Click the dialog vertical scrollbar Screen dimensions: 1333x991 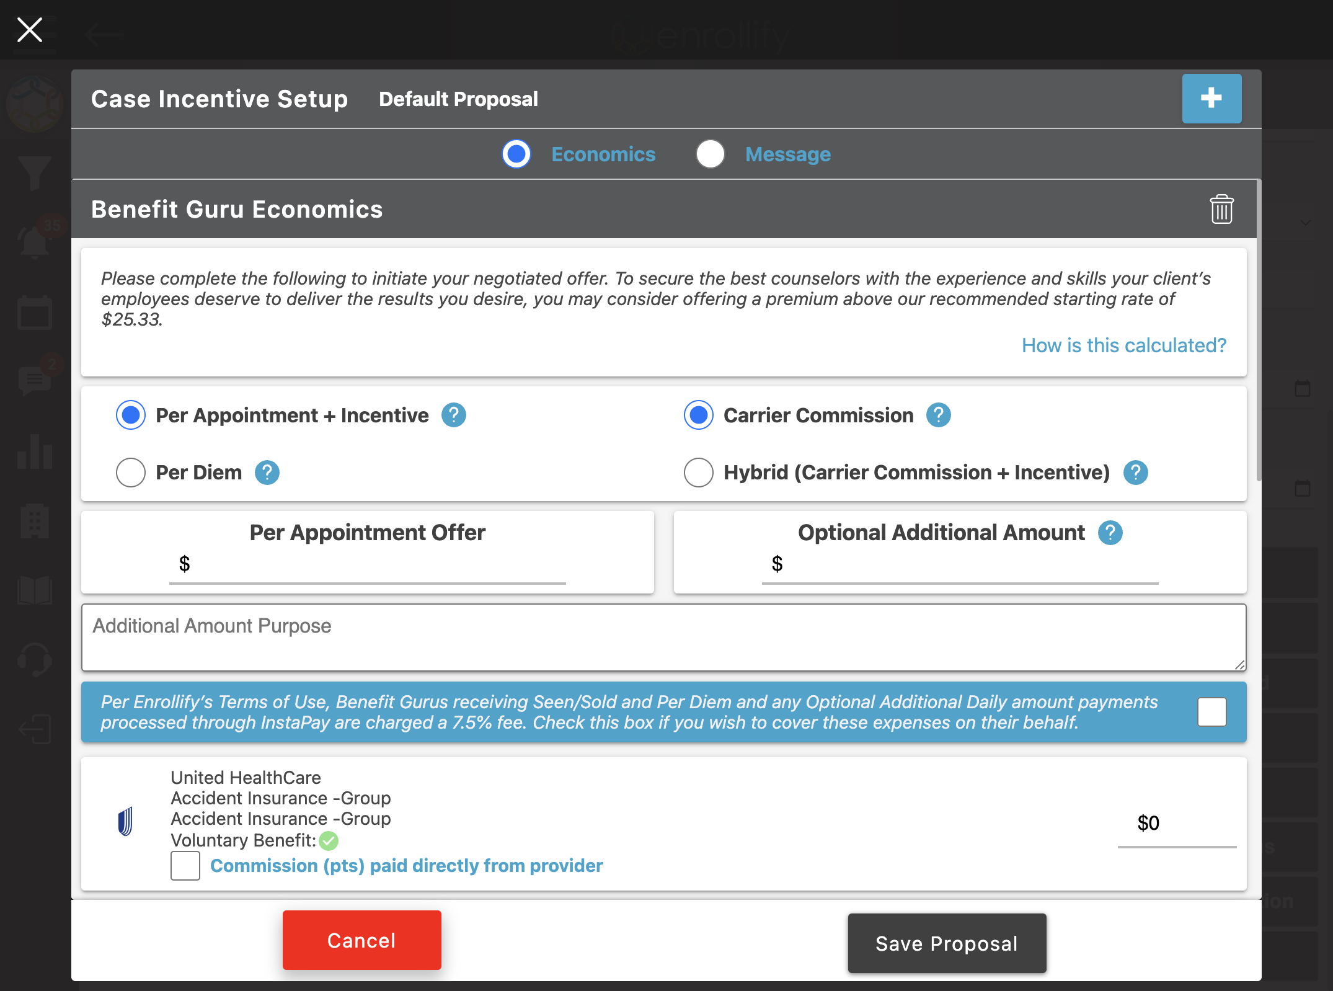(1259, 331)
